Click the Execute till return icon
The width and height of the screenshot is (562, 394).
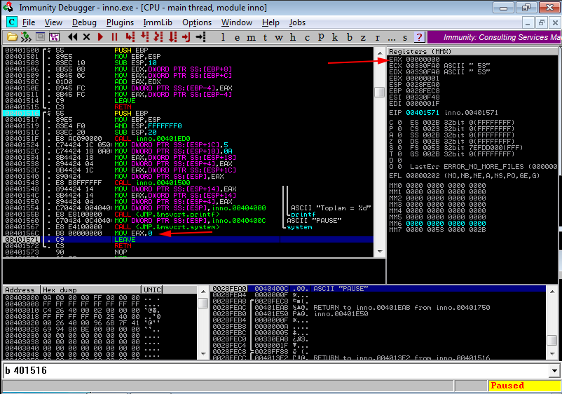(186, 37)
